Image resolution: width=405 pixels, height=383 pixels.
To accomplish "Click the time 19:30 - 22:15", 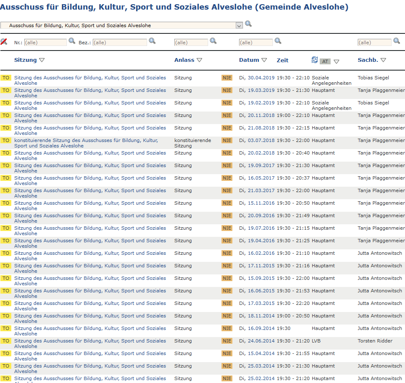I will [x=293, y=128].
